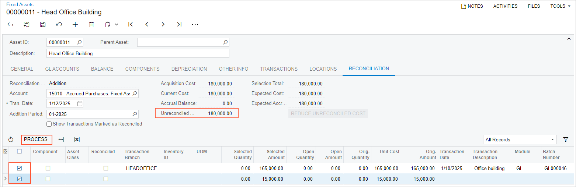Click the Process button
The width and height of the screenshot is (576, 187).
click(x=36, y=140)
